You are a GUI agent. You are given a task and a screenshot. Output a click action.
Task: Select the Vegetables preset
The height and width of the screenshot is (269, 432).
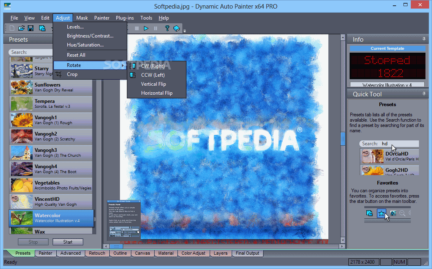click(x=51, y=185)
